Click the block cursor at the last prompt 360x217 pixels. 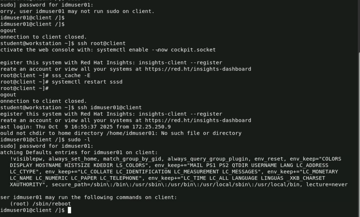pos(70,210)
